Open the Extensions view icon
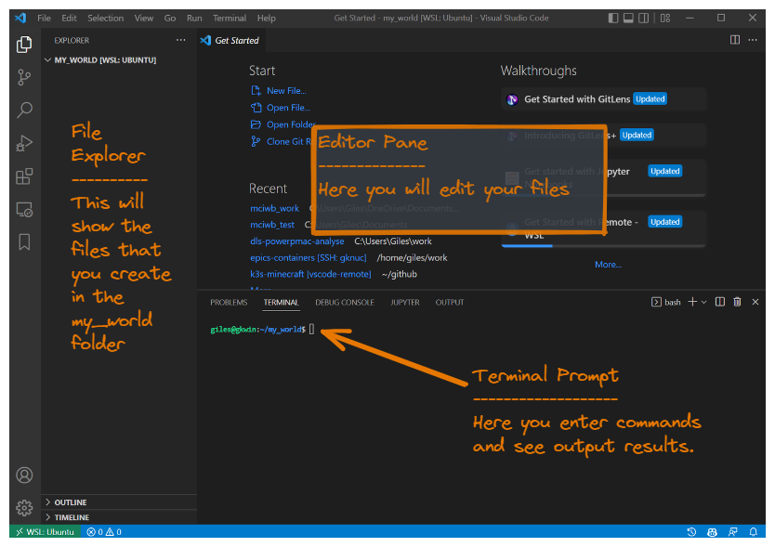775x547 pixels. (x=25, y=176)
